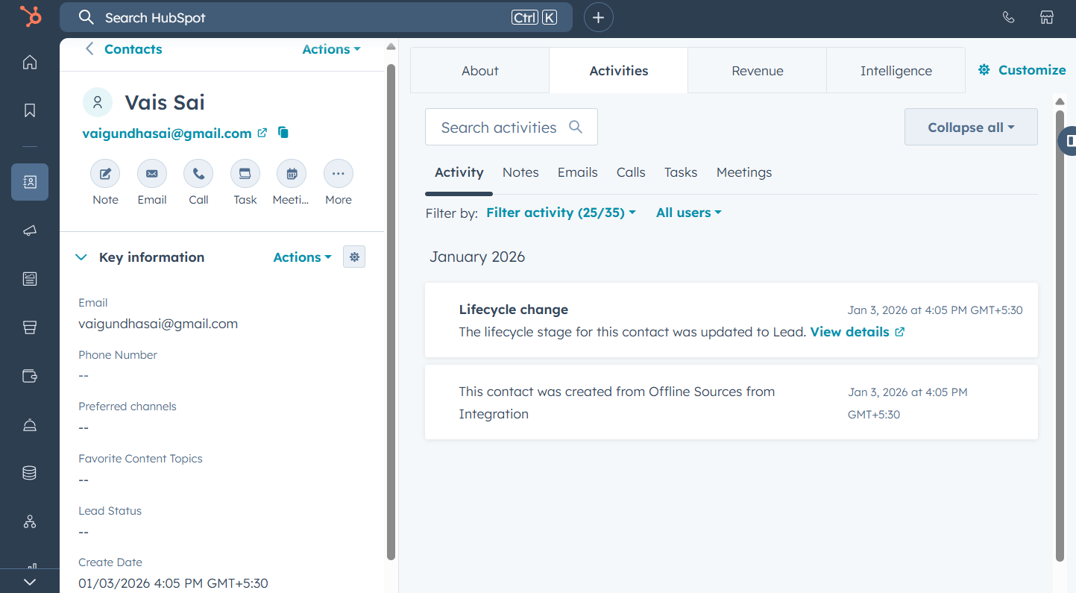Expand the Collapse all dropdown button
Image resolution: width=1076 pixels, height=593 pixels.
pos(970,128)
